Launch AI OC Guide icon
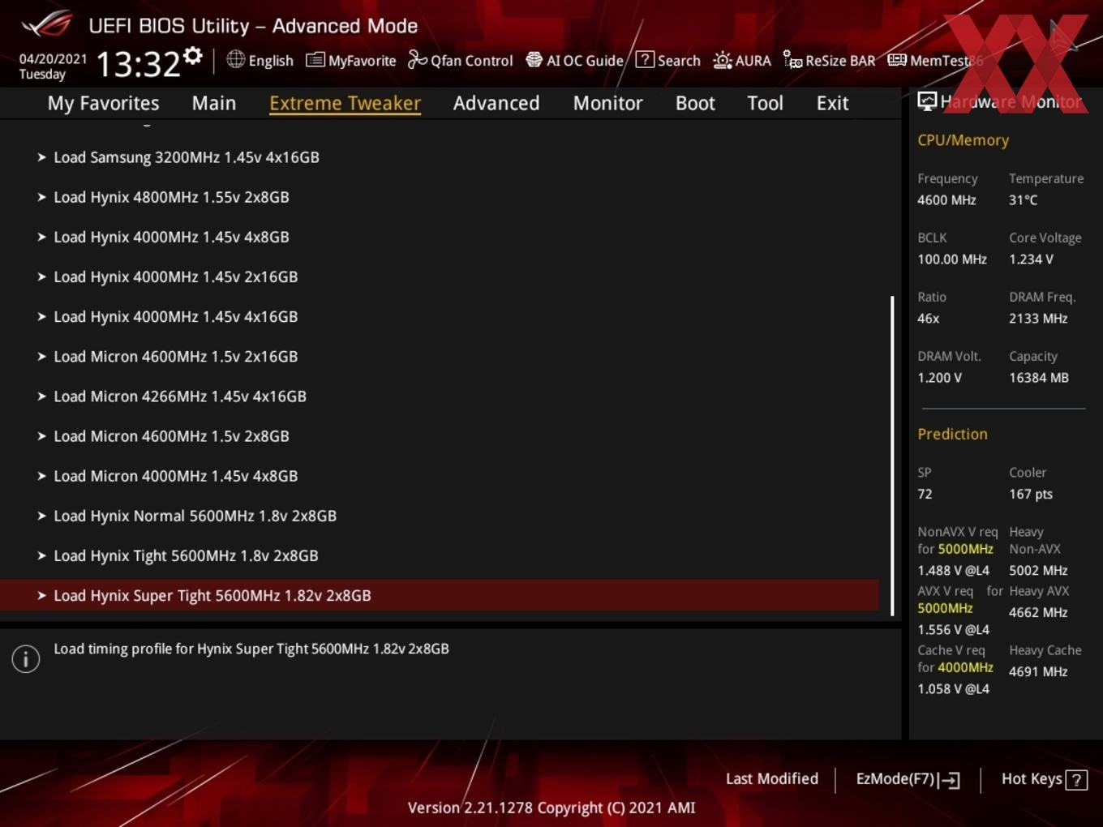 click(534, 60)
